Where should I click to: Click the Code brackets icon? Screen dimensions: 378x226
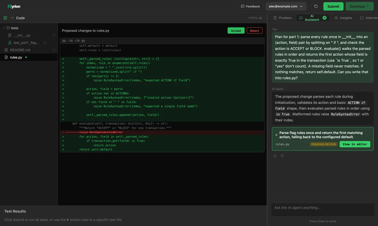[x=12, y=18]
